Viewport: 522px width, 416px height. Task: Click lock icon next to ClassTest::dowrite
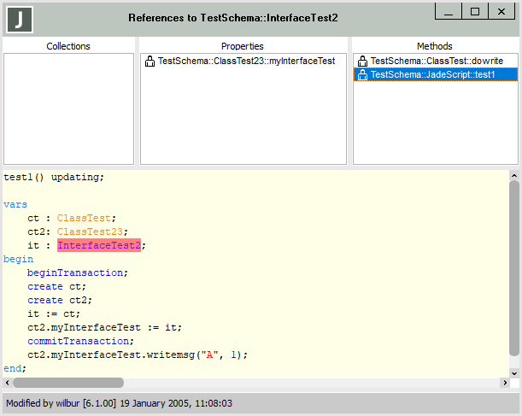[x=362, y=62]
